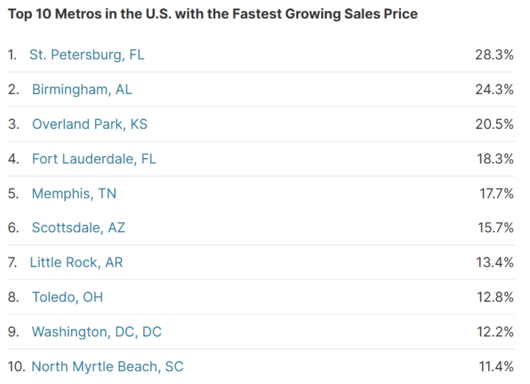
Task: Select the 24.3% price growth figure
Action: pos(494,89)
